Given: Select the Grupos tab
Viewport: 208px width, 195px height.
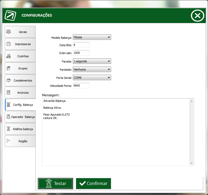Looking at the screenshot, I should [x=20, y=68].
